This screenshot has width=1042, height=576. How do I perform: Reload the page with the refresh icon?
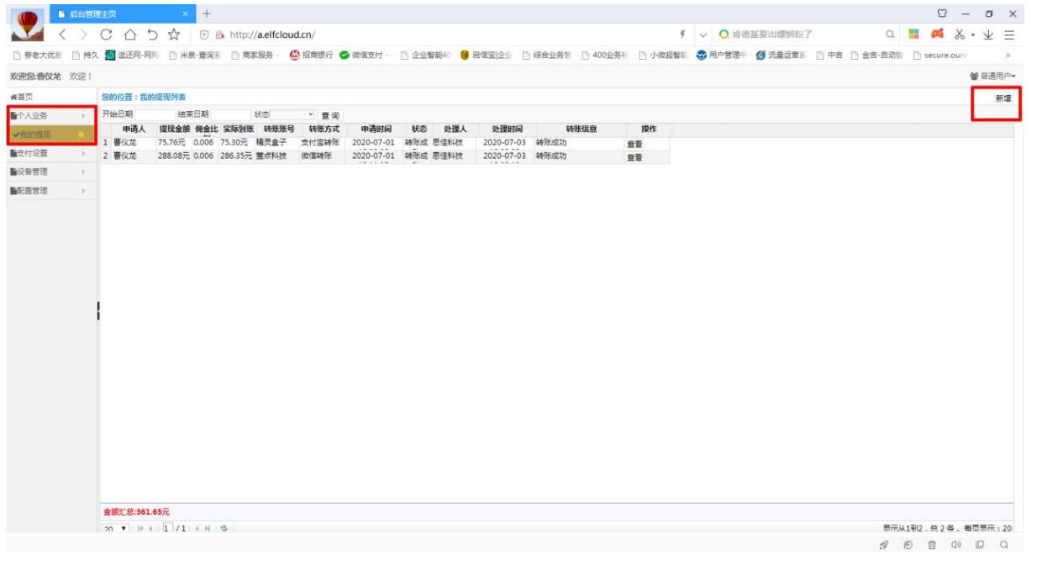click(107, 34)
